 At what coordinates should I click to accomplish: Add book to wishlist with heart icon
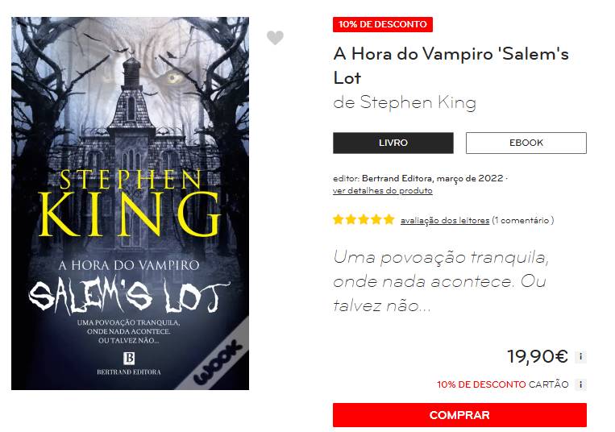(x=275, y=38)
